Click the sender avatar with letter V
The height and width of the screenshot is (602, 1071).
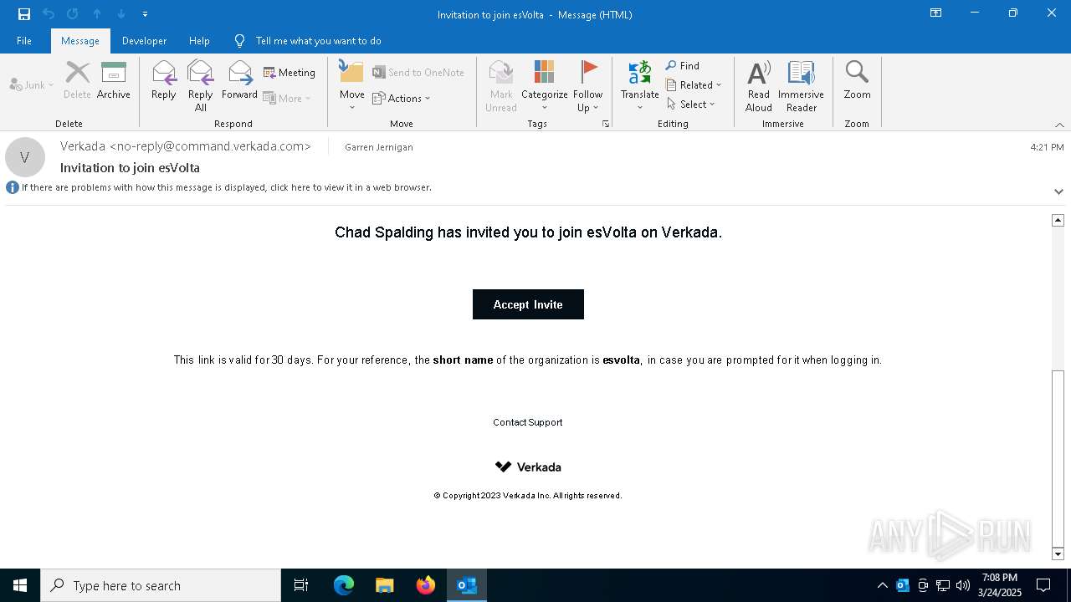click(25, 157)
